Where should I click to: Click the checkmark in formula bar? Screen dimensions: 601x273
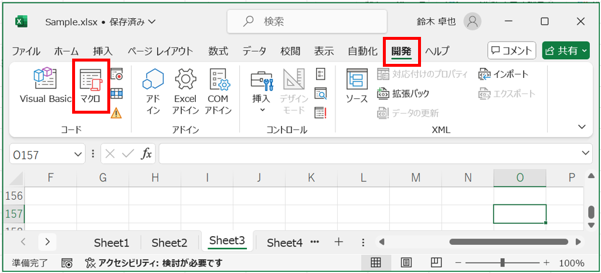tap(128, 154)
